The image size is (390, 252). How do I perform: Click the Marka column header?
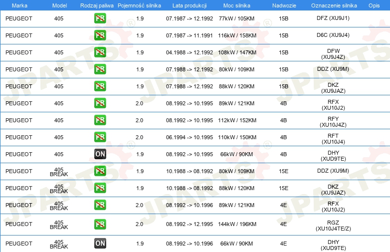[19, 5]
